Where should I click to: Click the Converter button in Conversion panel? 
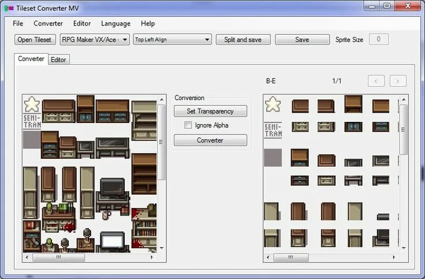point(210,140)
